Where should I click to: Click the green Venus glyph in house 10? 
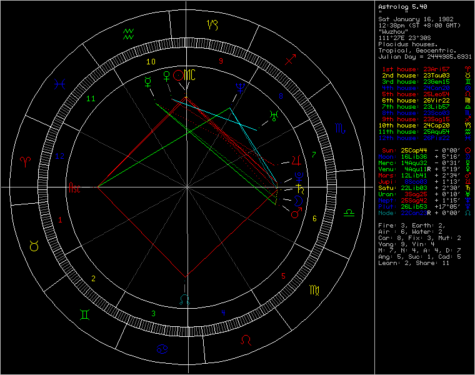coord(167,76)
